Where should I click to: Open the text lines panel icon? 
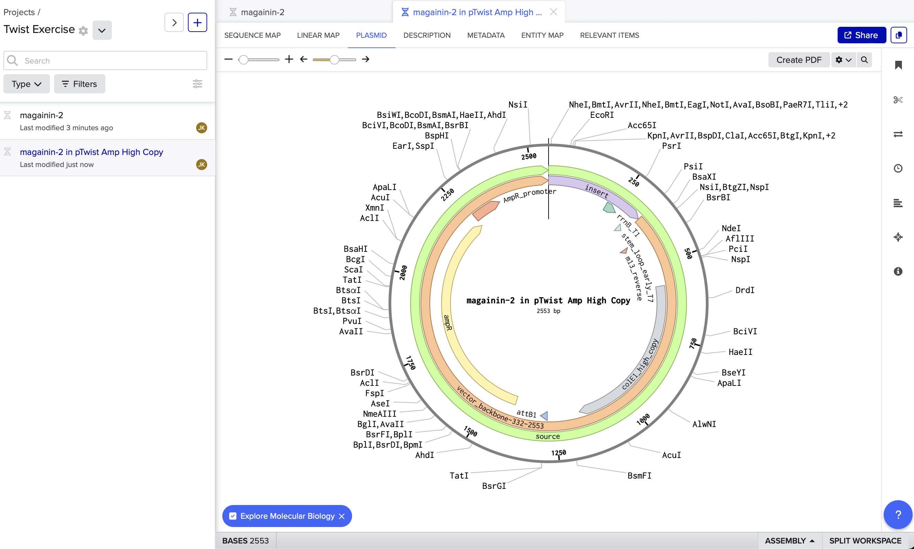click(898, 203)
